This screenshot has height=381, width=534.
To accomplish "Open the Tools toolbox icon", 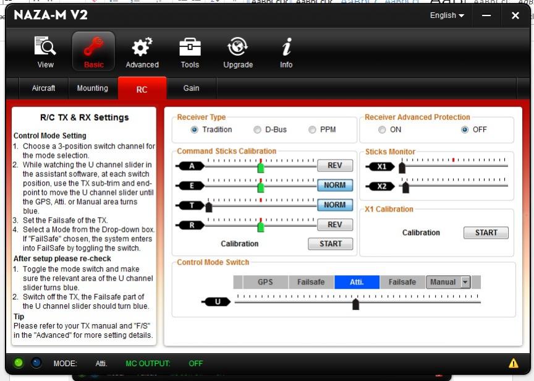I will point(190,48).
